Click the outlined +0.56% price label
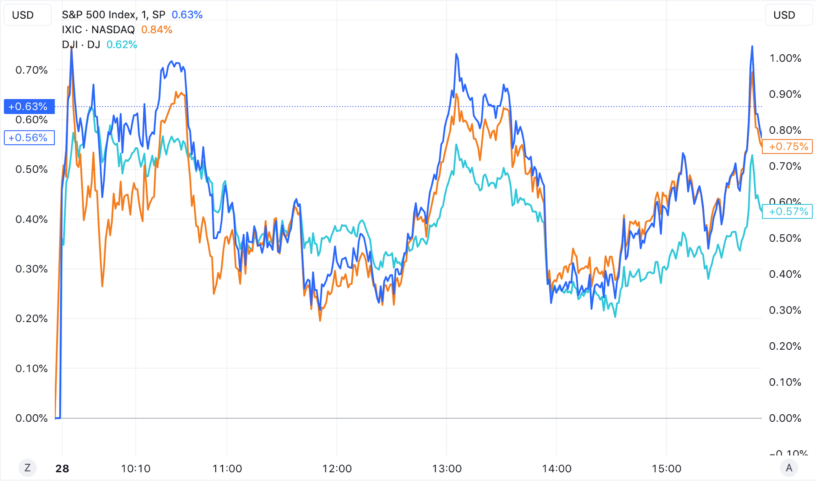The image size is (816, 481). click(29, 138)
